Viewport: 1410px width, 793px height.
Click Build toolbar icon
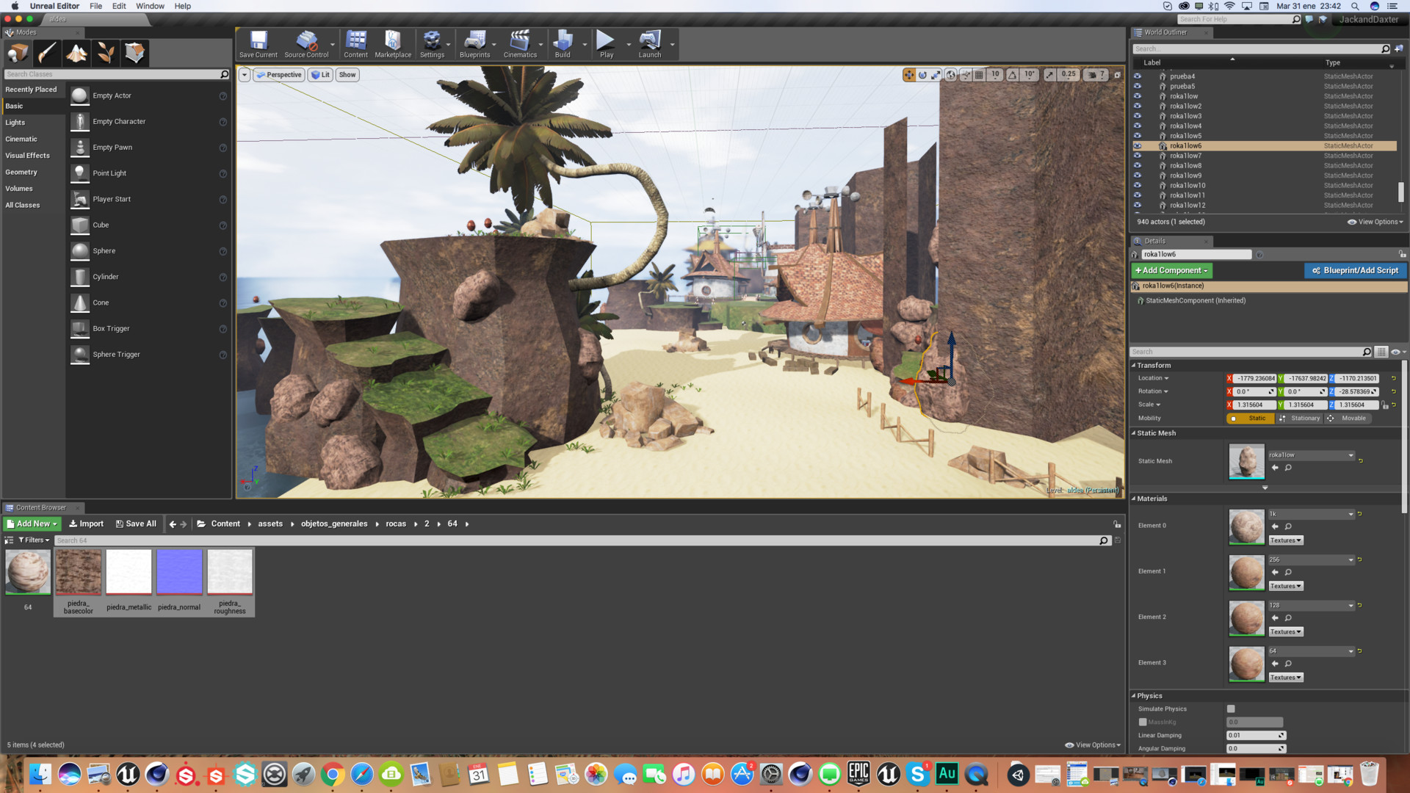tap(563, 44)
